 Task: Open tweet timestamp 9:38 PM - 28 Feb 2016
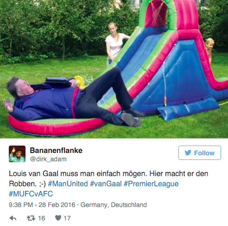[x=42, y=205]
